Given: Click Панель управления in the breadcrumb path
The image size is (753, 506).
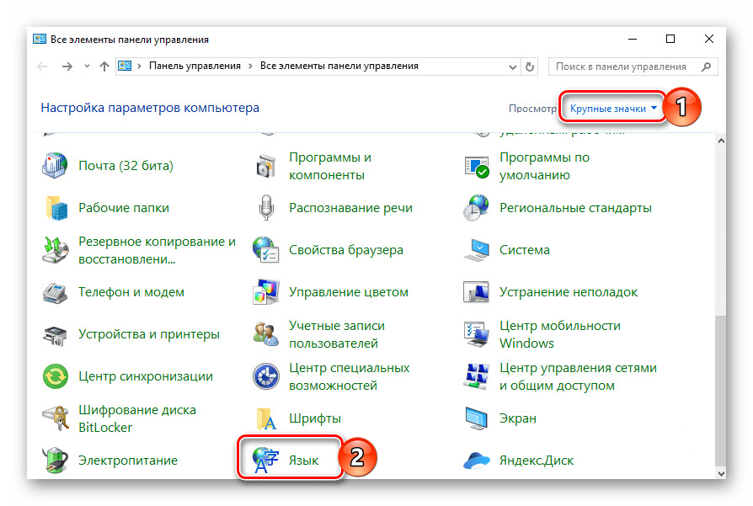Looking at the screenshot, I should coord(195,66).
